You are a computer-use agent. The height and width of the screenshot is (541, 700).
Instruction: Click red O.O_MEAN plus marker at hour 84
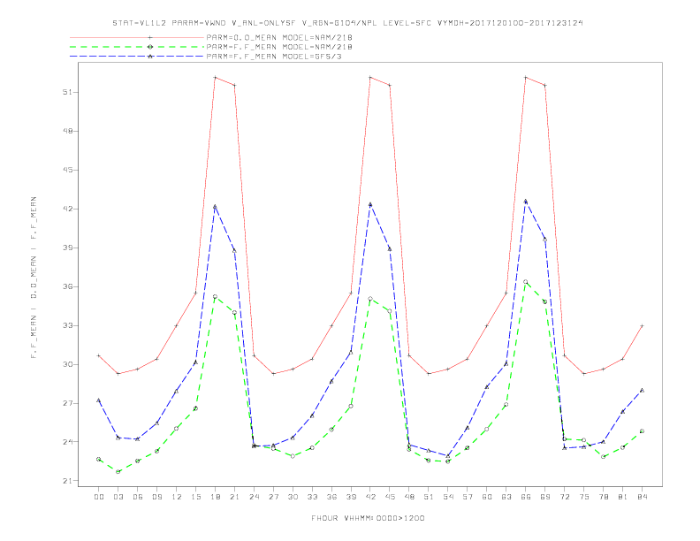tap(642, 326)
